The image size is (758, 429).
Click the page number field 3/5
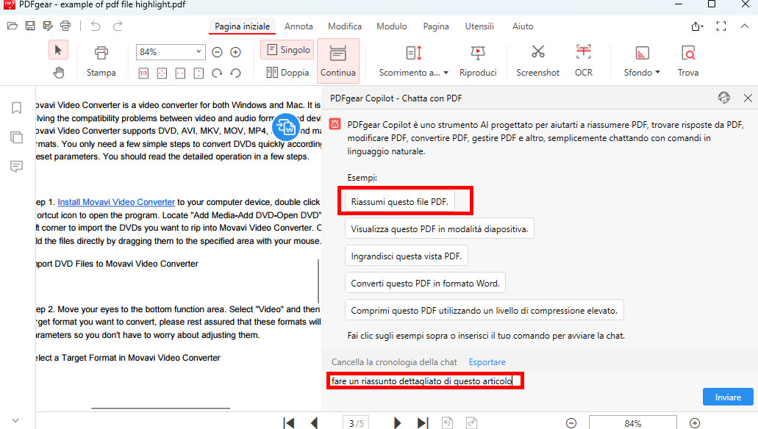tap(356, 422)
